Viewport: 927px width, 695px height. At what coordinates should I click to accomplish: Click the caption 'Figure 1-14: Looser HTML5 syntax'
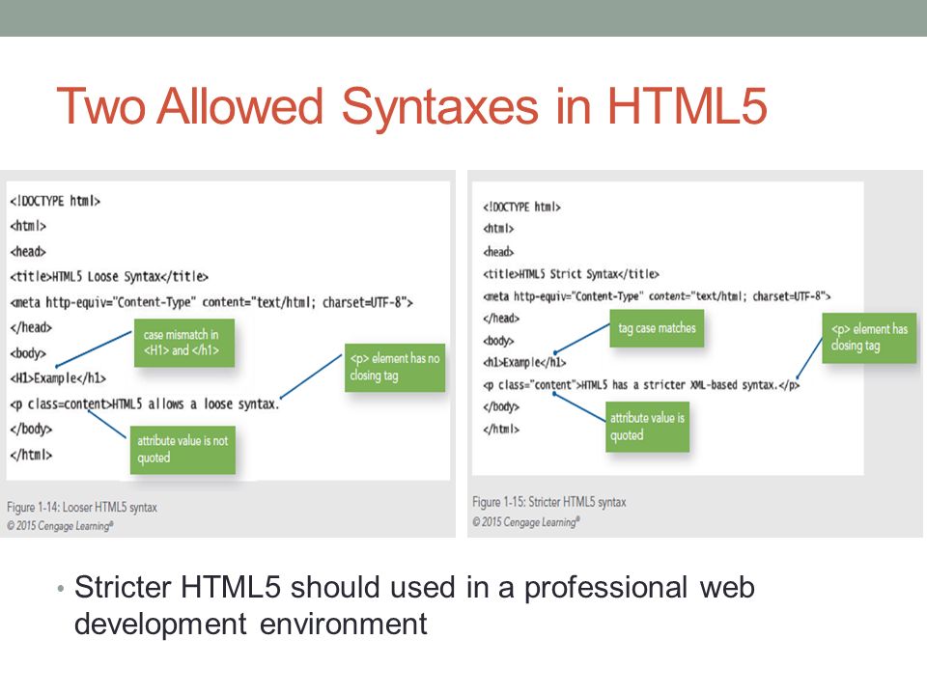click(82, 507)
